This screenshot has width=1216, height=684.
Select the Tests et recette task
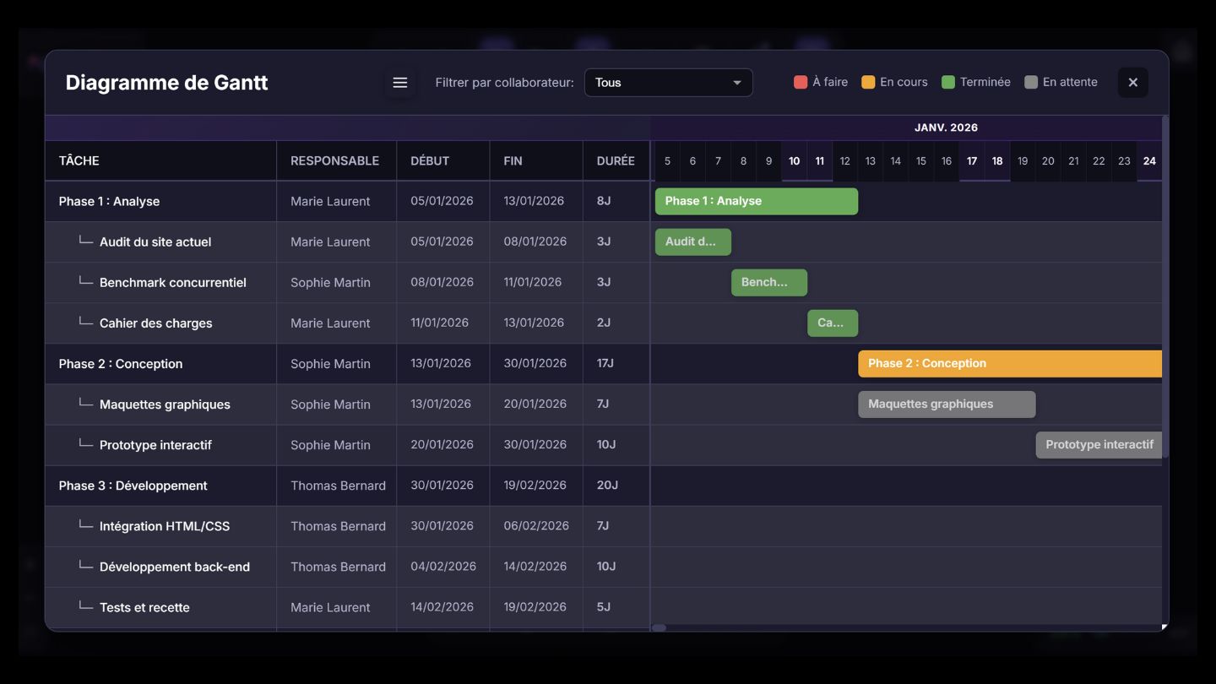pyautogui.click(x=144, y=606)
